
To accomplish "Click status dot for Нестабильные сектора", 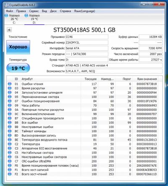I will click(10, 152).
